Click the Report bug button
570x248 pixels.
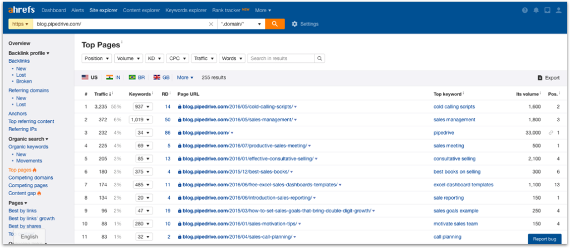pyautogui.click(x=544, y=239)
